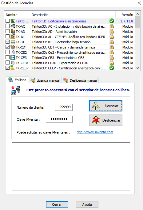Open the imventa.com link
Image resolution: width=143 pixels, height=210 pixels.
[x=95, y=132]
